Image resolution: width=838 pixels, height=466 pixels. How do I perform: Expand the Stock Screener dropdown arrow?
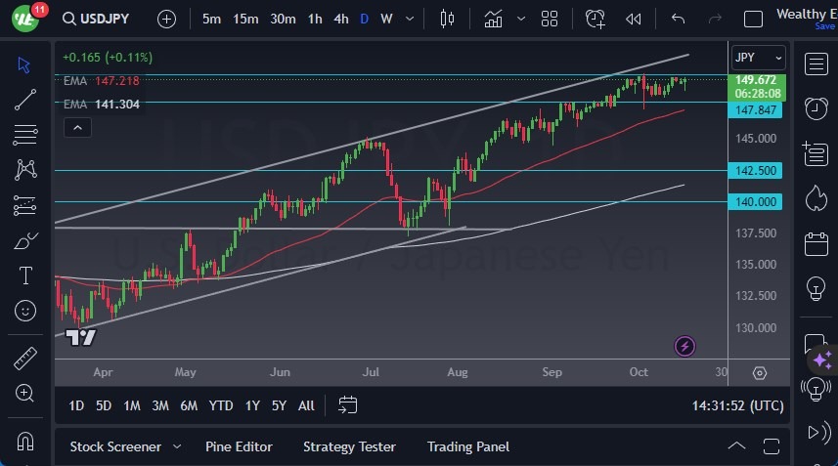click(177, 446)
